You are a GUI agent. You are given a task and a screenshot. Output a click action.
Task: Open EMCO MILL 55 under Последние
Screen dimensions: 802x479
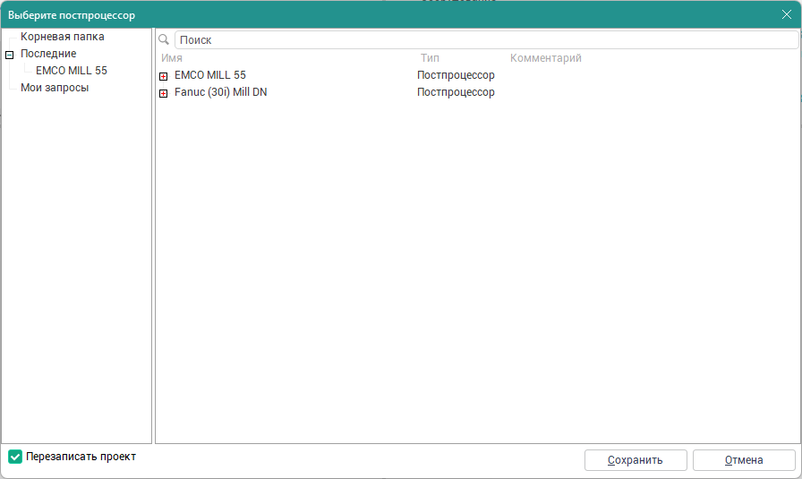point(71,71)
